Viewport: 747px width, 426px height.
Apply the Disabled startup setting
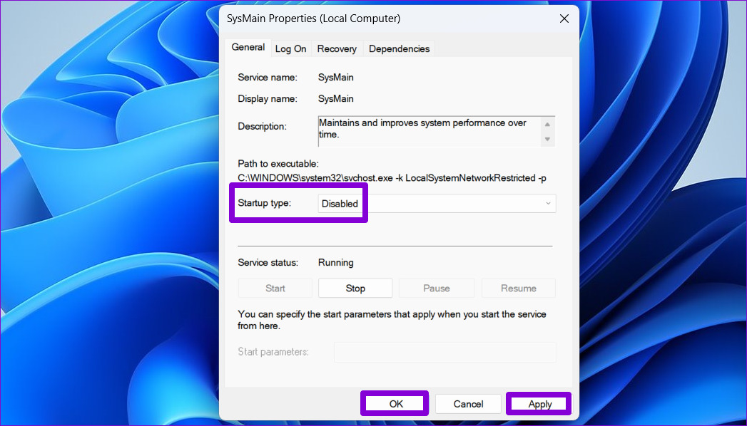[x=539, y=404]
